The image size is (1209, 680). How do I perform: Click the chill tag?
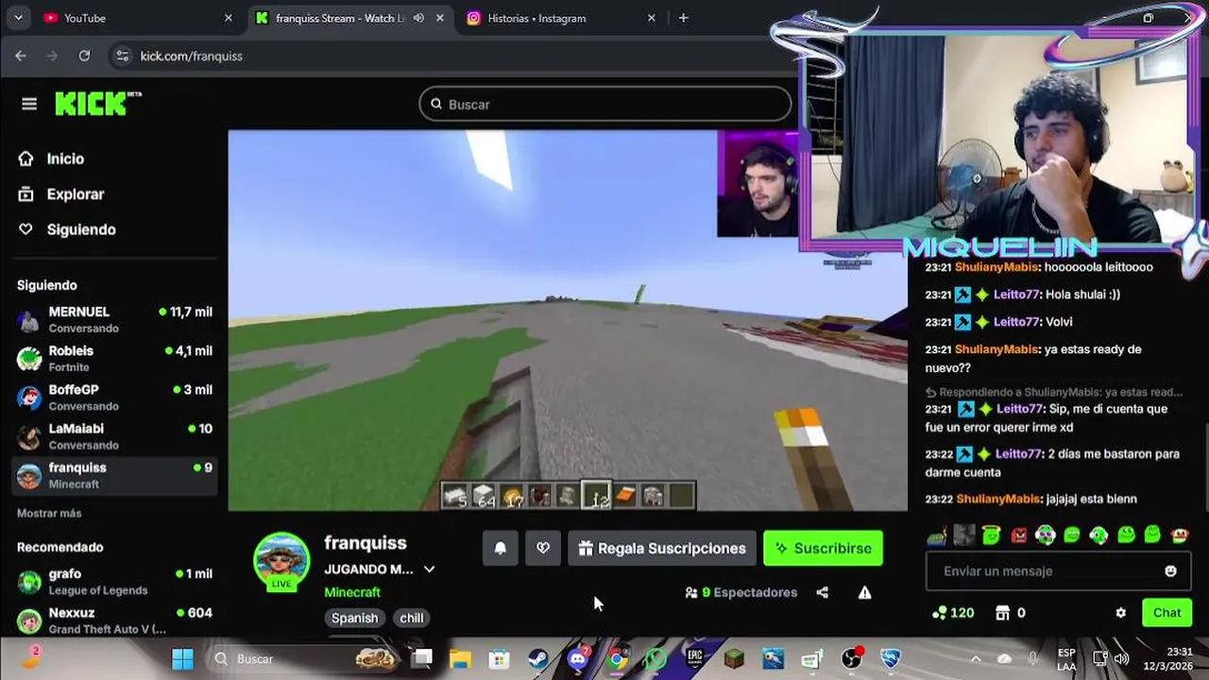tap(411, 618)
